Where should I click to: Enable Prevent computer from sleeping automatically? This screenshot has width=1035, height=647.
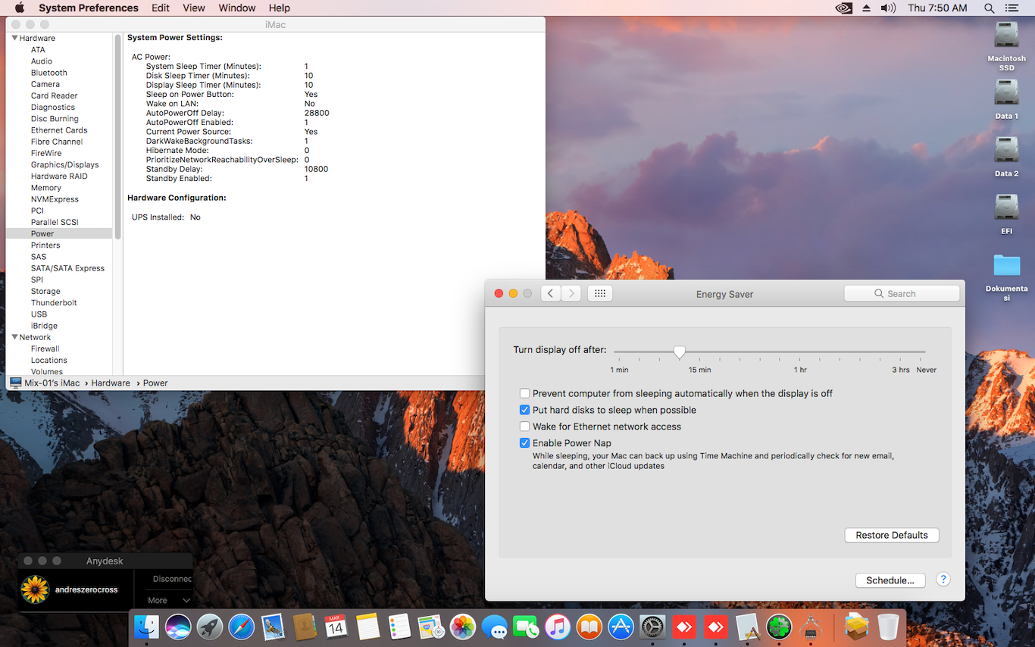524,393
